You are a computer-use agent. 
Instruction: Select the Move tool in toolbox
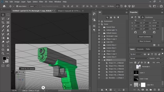[x=3, y=15]
